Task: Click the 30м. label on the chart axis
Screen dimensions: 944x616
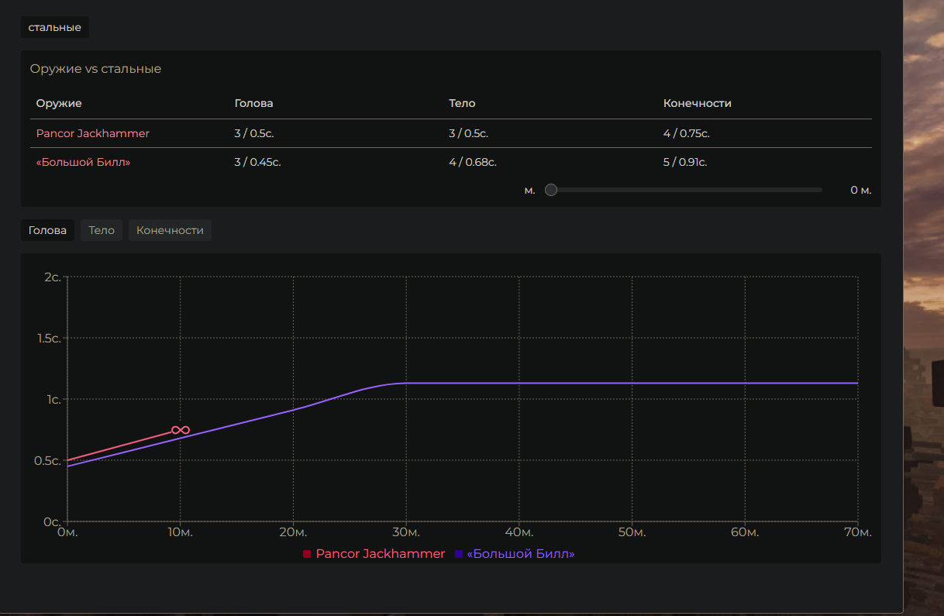Action: point(406,533)
